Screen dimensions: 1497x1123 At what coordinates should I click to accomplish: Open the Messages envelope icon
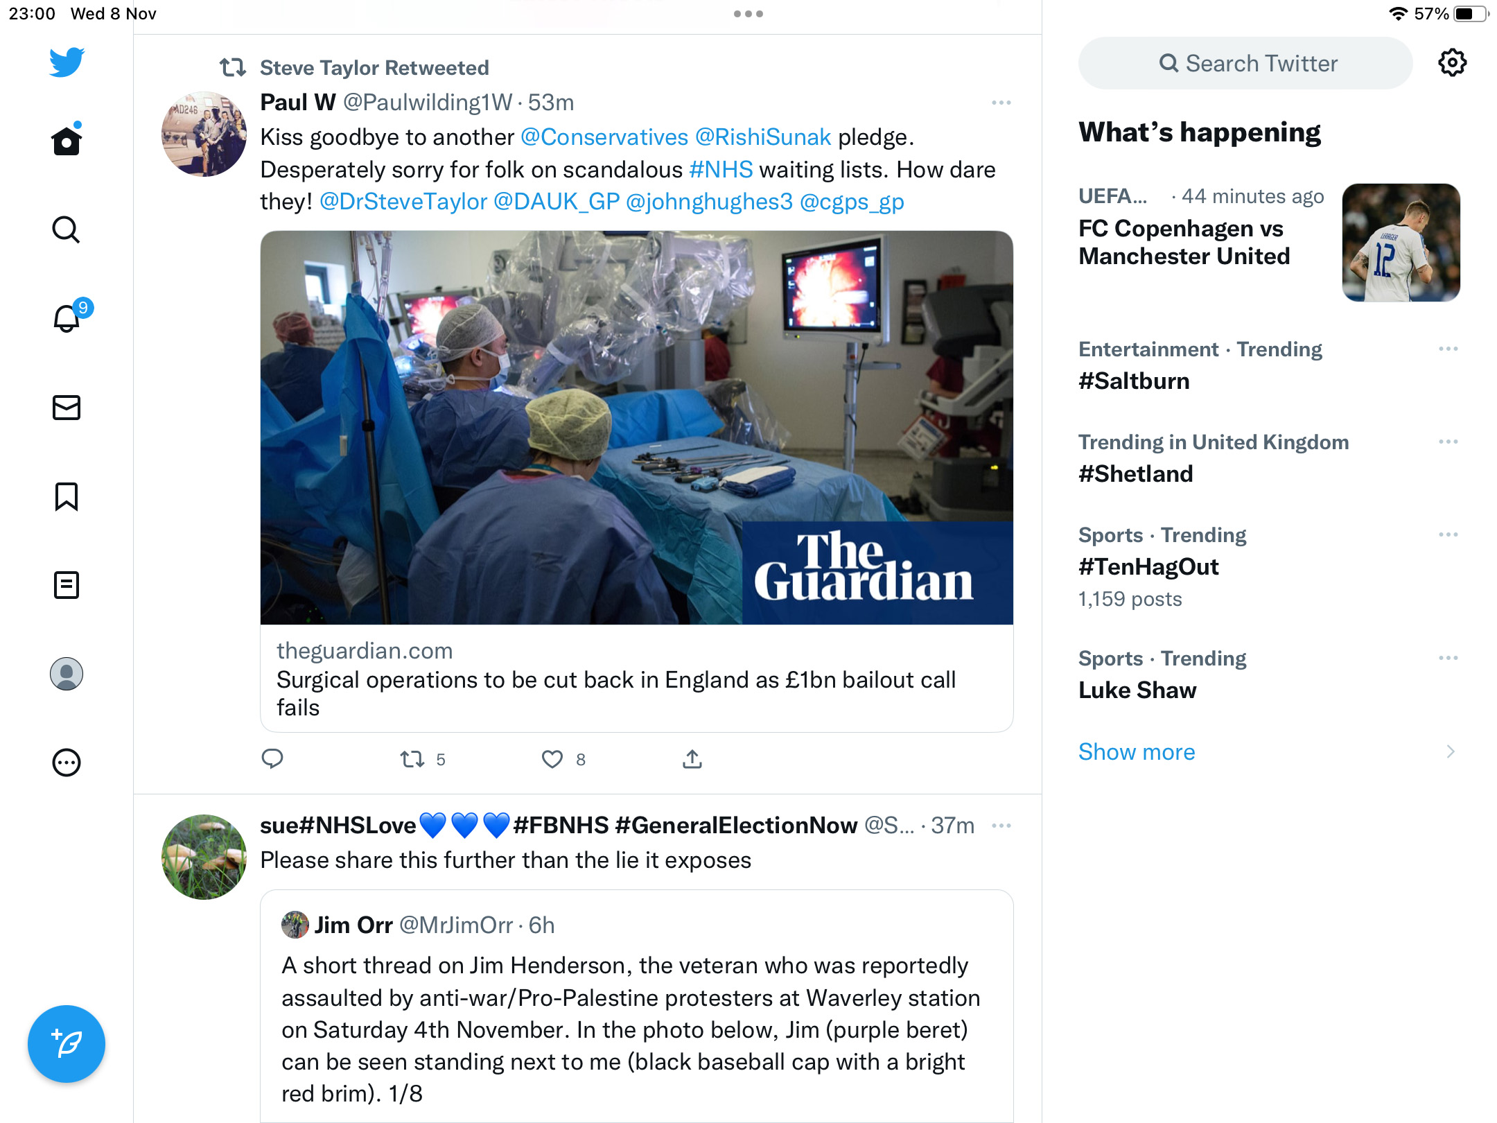coord(67,408)
